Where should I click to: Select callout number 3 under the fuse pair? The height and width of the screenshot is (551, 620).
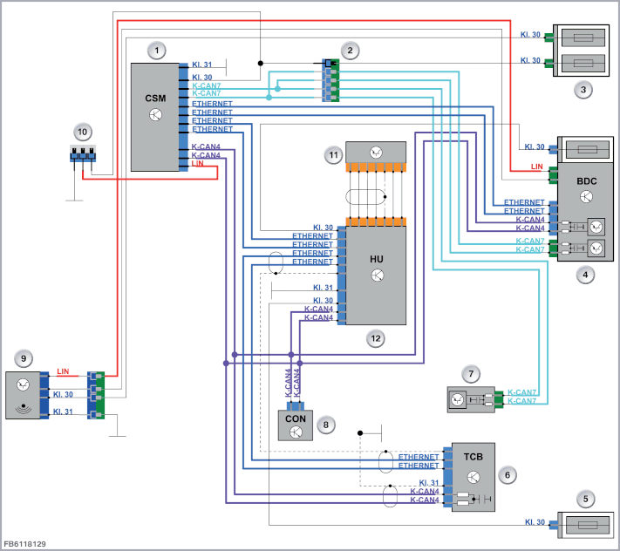[583, 90]
